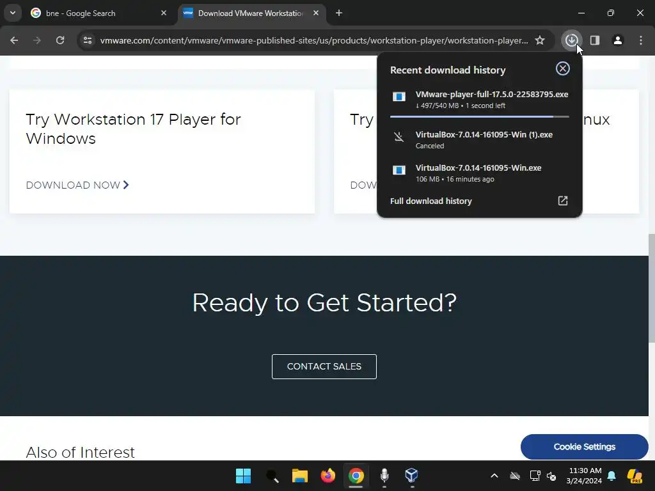Select the canceled VirtualBox (1).exe entry
The width and height of the screenshot is (655, 491).
click(x=480, y=140)
